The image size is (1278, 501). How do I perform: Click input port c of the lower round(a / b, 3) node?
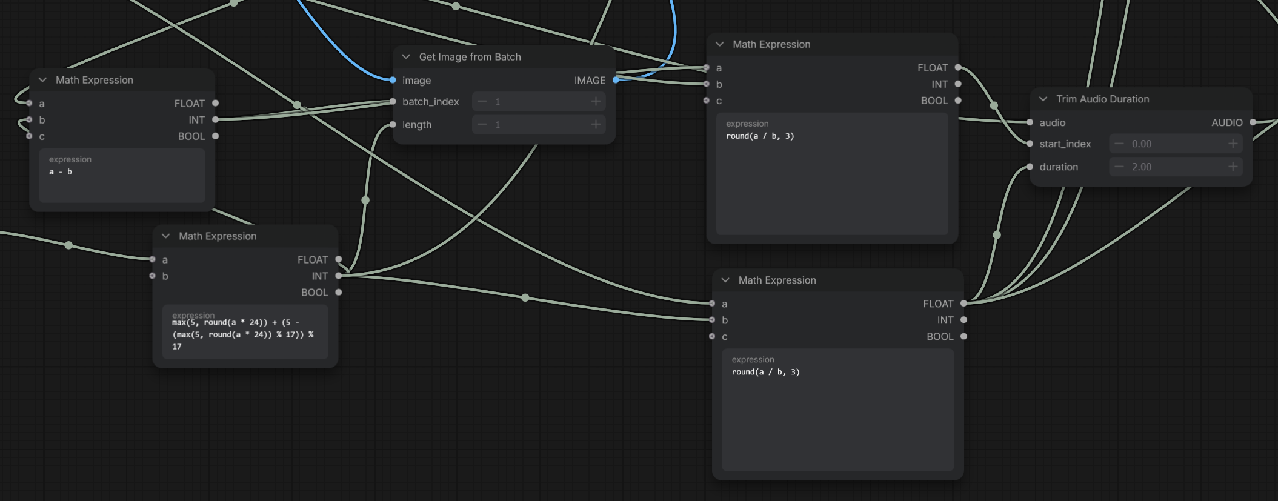[x=712, y=336]
